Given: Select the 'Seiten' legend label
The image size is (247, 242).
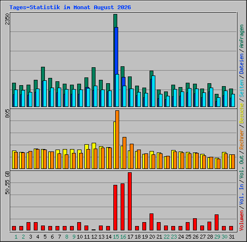Looking at the screenshot, I should point(242,89).
